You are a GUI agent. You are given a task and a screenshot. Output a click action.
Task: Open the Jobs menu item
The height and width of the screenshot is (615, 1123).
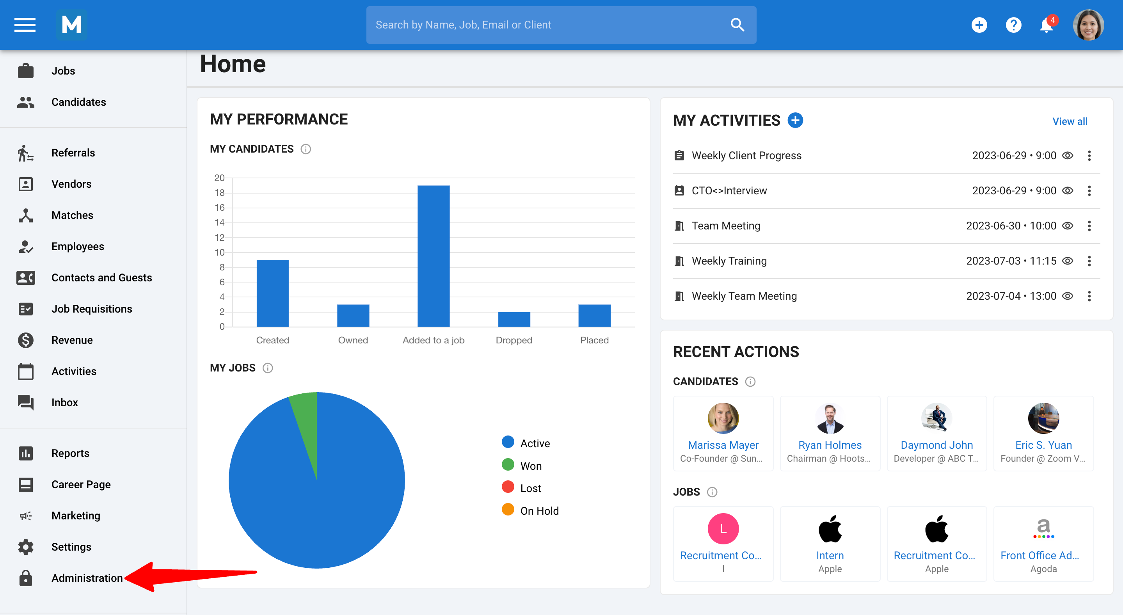tap(93, 71)
